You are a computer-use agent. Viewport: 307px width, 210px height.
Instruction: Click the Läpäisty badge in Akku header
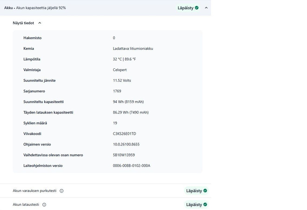(188, 8)
